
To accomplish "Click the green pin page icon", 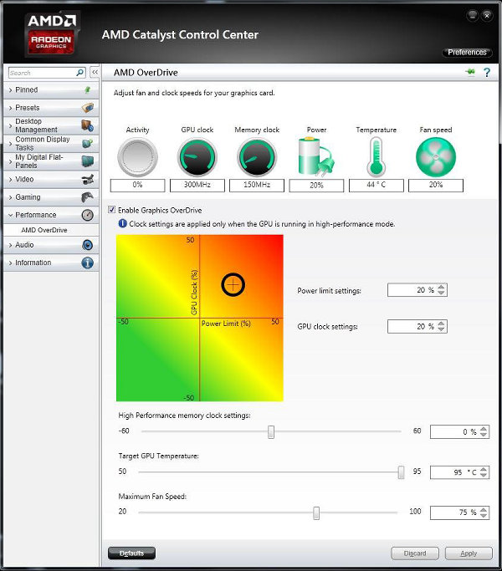I will pos(470,73).
